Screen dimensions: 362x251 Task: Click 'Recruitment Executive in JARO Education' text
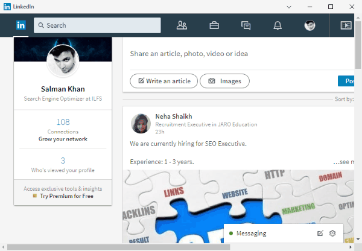(206, 124)
